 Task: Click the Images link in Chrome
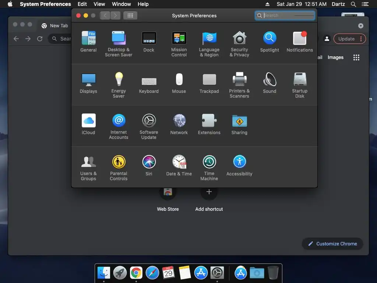(335, 57)
